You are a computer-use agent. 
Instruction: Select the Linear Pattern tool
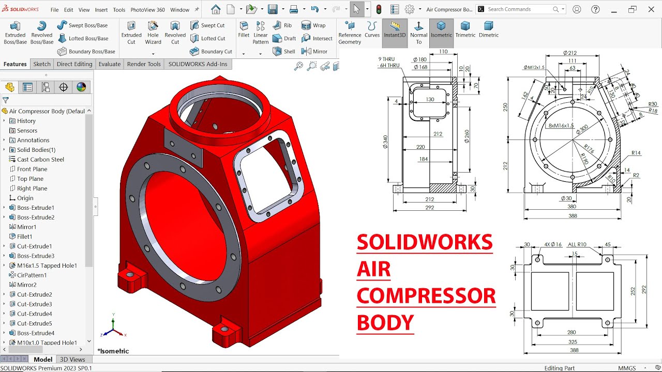[261, 33]
